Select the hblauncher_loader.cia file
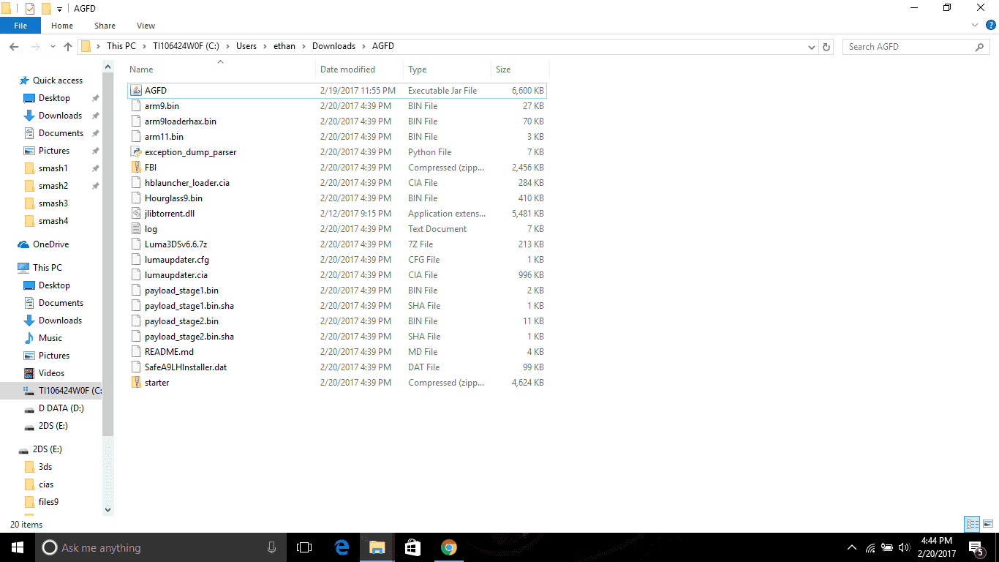 click(x=337, y=183)
